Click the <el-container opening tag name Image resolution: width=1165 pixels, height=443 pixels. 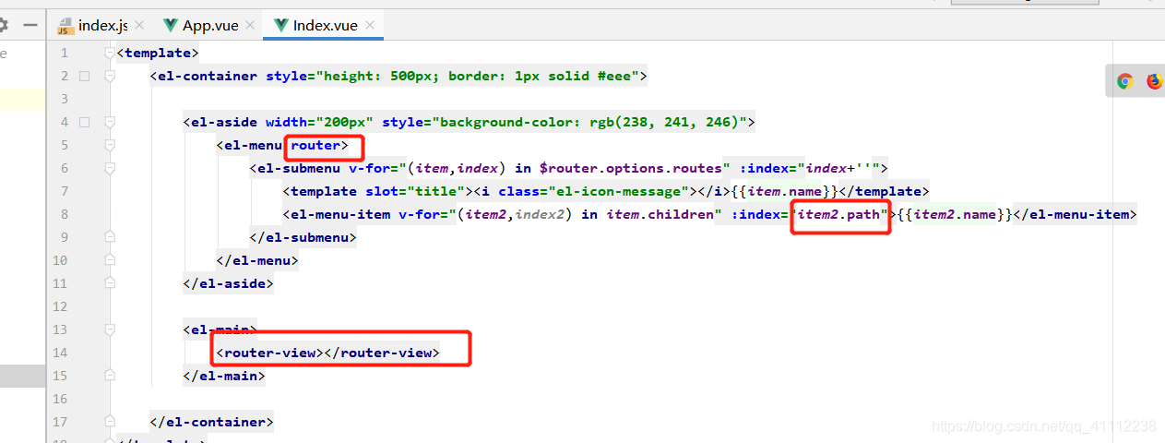pos(204,76)
